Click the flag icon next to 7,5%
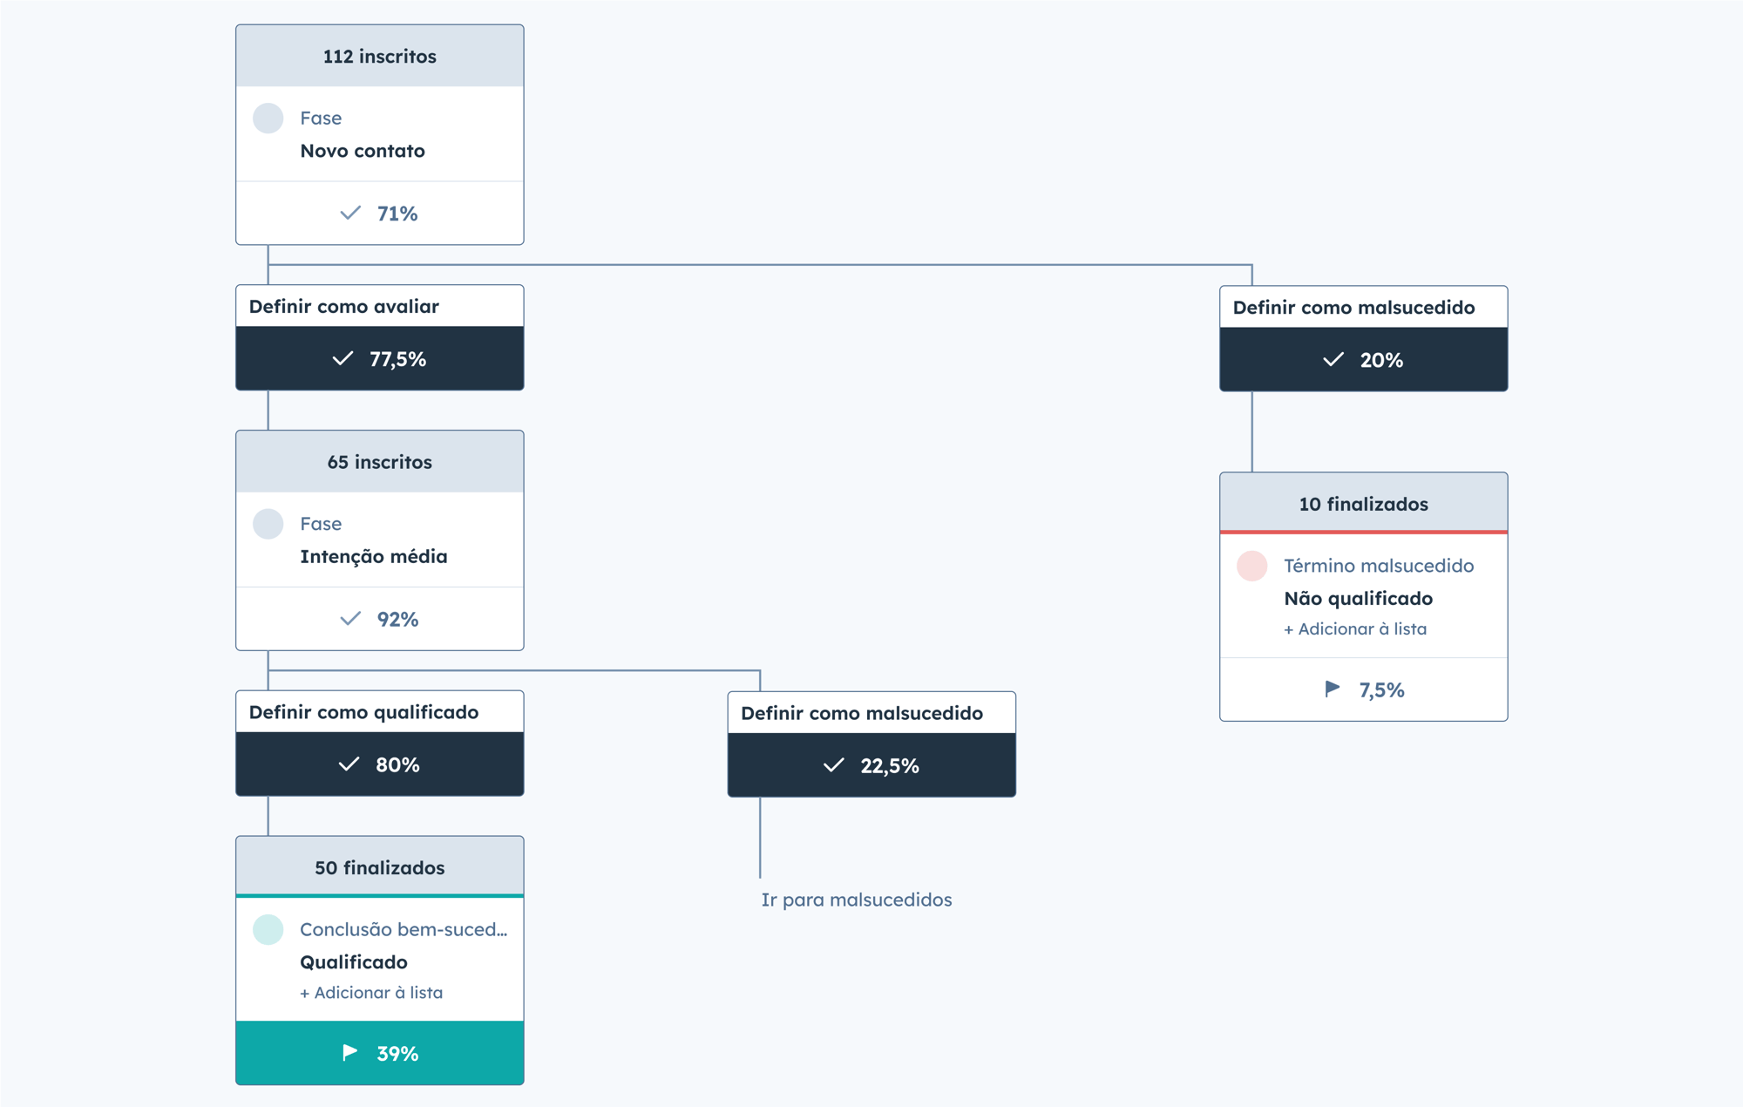Viewport: 1743px width, 1107px height. tap(1332, 689)
